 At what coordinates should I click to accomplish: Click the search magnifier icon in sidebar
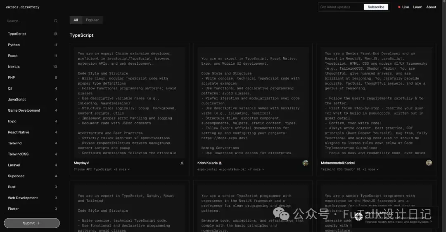click(x=56, y=21)
